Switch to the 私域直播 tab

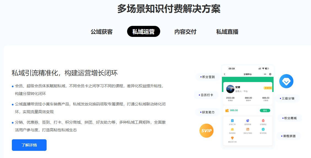click(227, 32)
